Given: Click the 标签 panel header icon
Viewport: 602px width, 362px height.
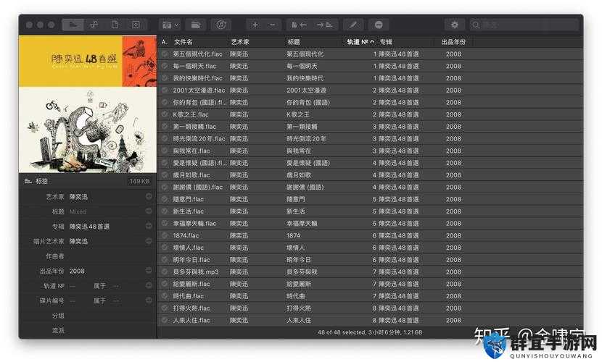Looking at the screenshot, I should (x=28, y=181).
